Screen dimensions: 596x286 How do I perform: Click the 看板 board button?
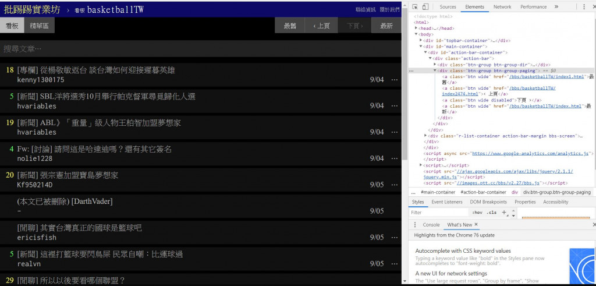pos(12,26)
